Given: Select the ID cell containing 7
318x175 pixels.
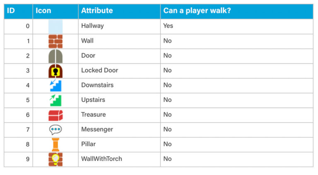Looking at the screenshot, I should coord(28,129).
